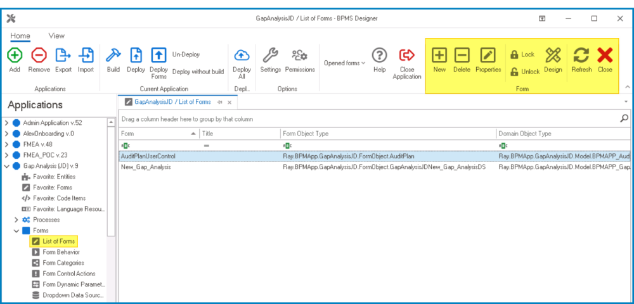Collapse the ribbon with the chevron

click(628, 87)
